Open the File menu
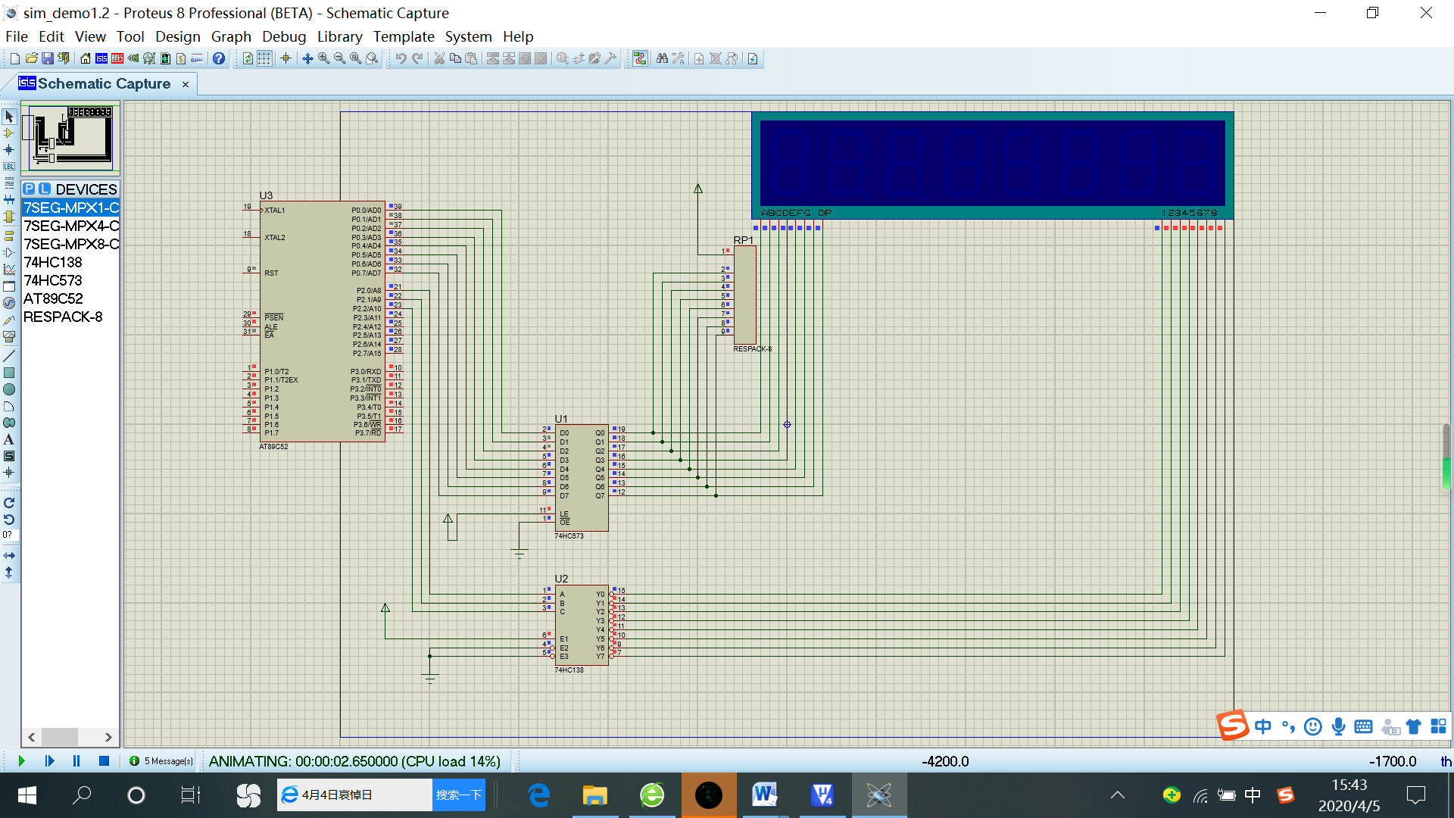Screen dimensions: 1454x818 pyautogui.click(x=17, y=36)
